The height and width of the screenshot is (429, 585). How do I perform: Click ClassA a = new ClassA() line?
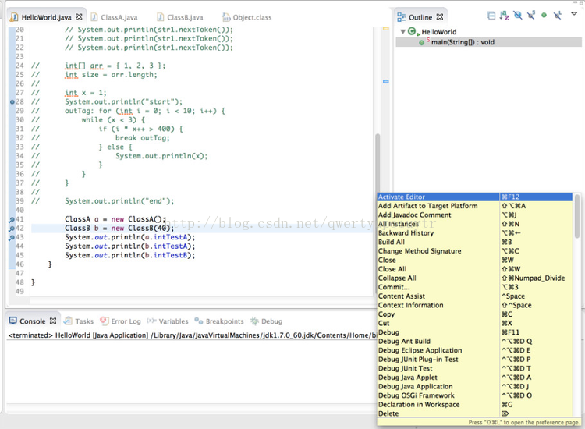115,219
